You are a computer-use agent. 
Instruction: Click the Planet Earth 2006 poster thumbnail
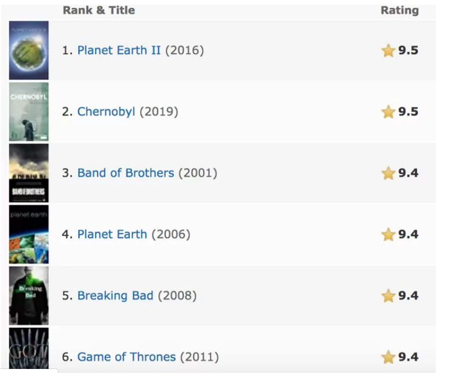pyautogui.click(x=29, y=235)
